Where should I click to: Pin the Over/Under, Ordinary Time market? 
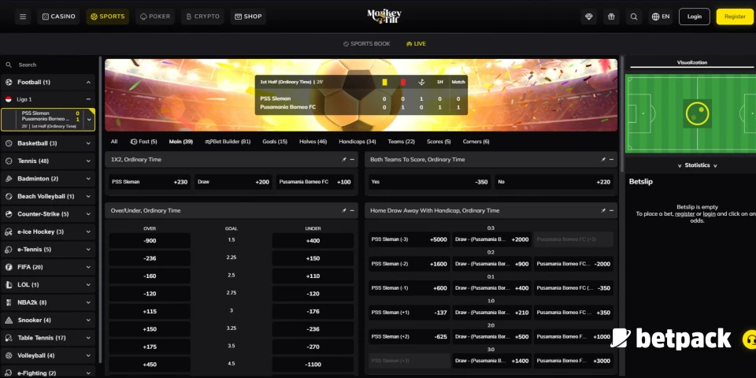344,210
